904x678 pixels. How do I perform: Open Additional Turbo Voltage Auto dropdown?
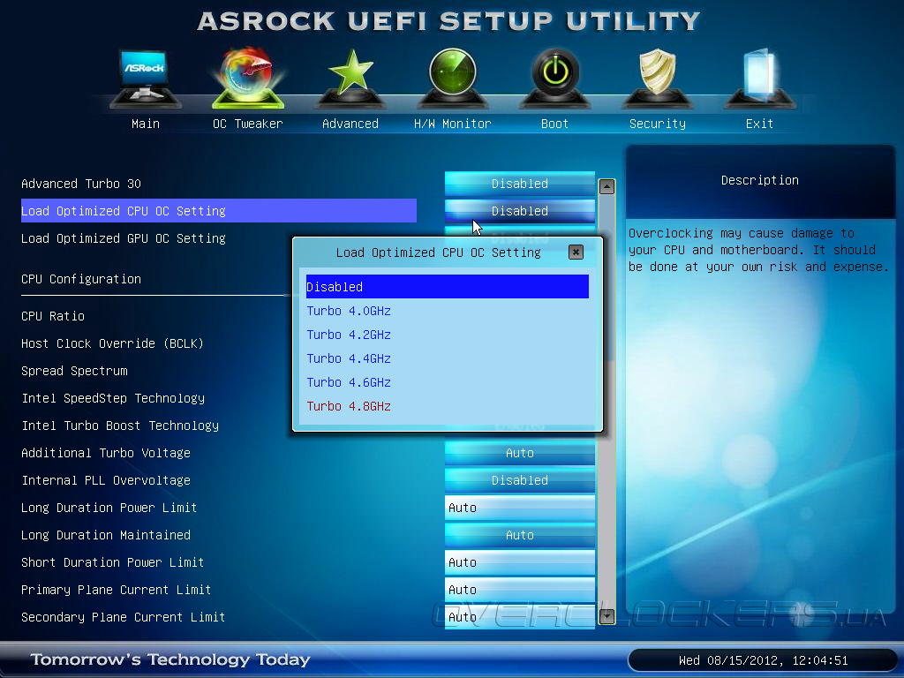coord(519,453)
